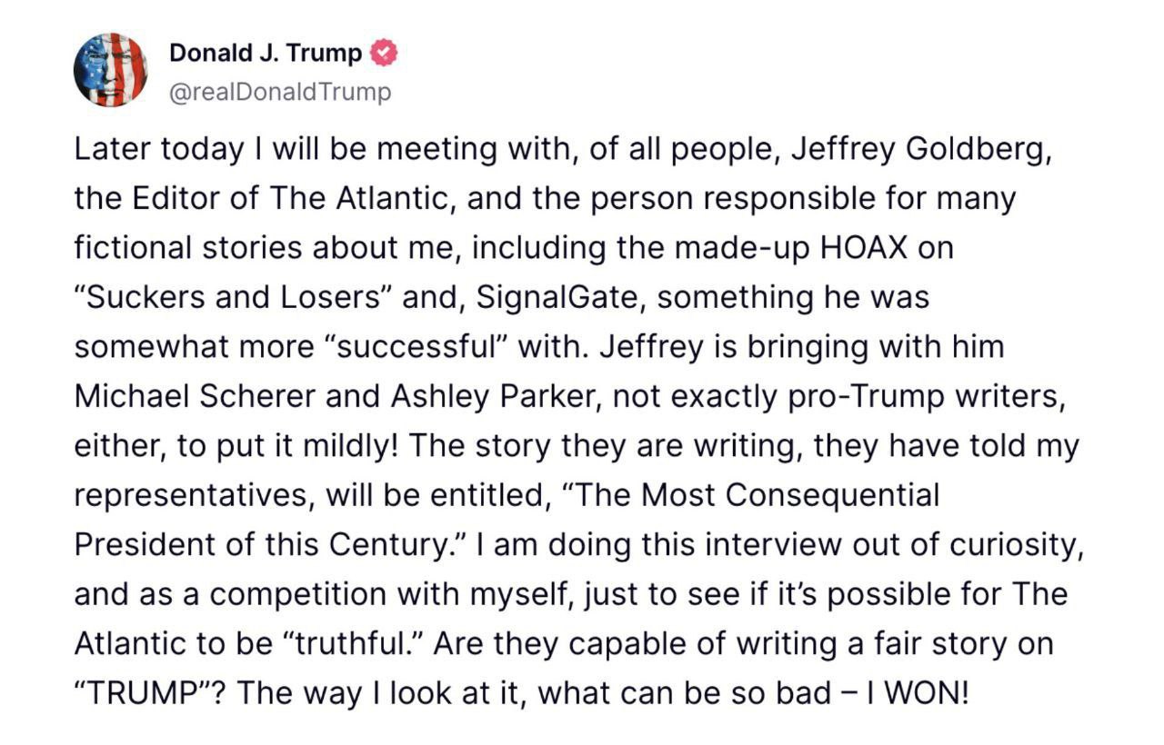The height and width of the screenshot is (745, 1164).
Task: Open the Donald J. Trump display name
Action: [265, 54]
